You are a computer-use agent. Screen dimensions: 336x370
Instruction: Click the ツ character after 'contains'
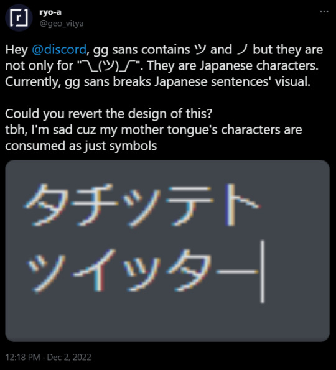pos(200,50)
